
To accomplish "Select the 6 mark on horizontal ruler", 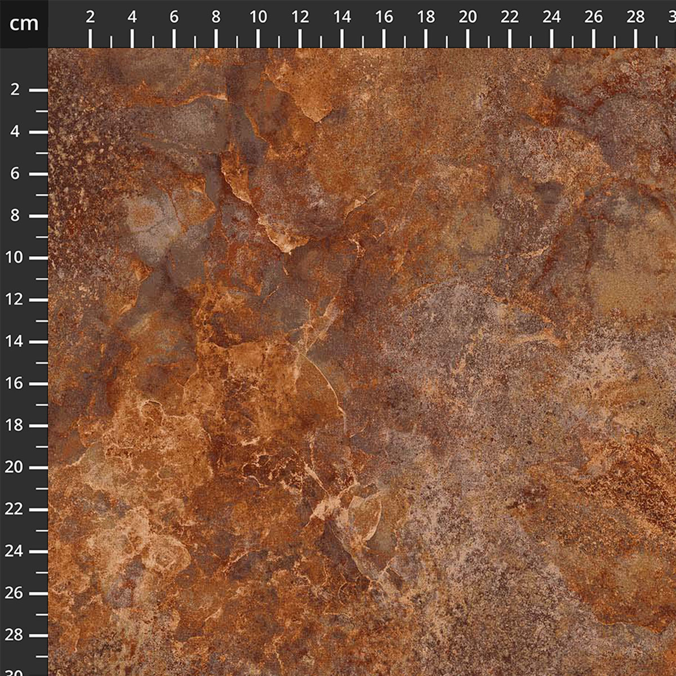I will tap(174, 17).
